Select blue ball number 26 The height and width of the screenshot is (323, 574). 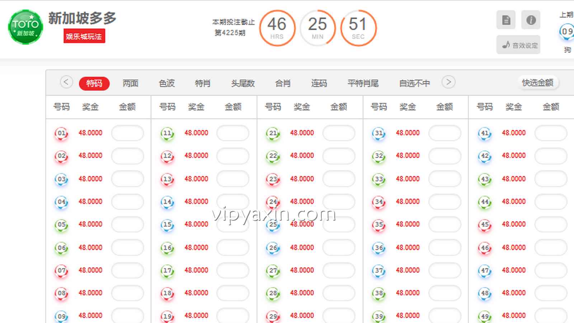273,248
